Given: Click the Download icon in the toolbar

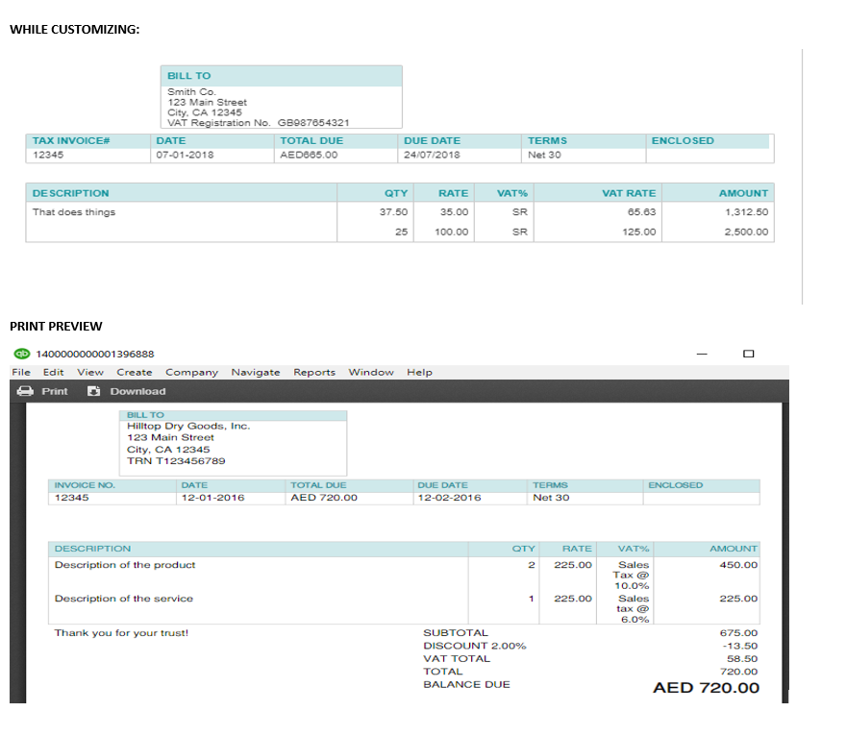Looking at the screenshot, I should 94,391.
